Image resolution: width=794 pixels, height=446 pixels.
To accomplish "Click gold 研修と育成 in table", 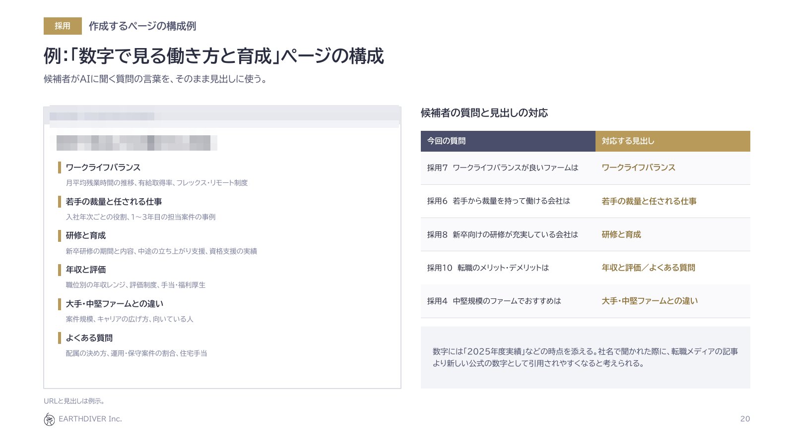I will pyautogui.click(x=621, y=234).
